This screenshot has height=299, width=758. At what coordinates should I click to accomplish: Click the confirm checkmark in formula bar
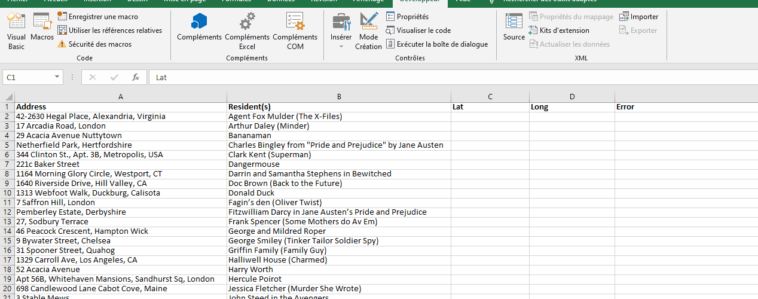coord(114,77)
